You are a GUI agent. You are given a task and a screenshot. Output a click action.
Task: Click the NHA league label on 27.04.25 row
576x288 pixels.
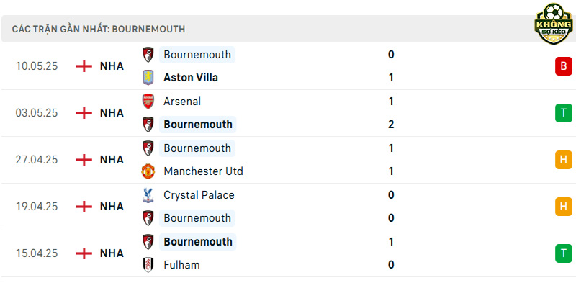[x=112, y=160]
